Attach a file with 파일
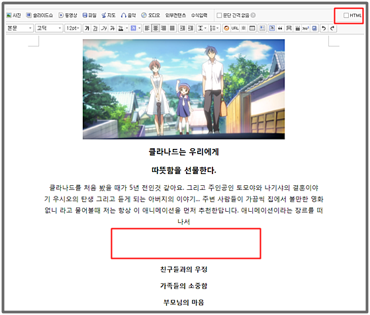This screenshot has width=370, height=315. pyautogui.click(x=89, y=15)
